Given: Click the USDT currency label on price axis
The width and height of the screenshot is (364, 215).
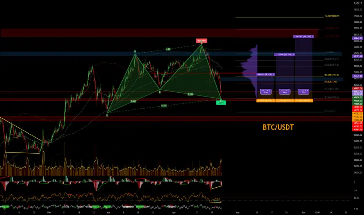Looking at the screenshot, I should pos(359,3).
